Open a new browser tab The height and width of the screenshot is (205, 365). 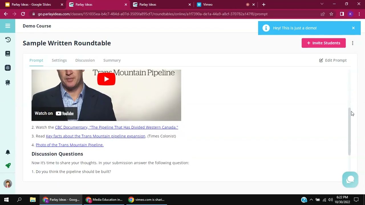pyautogui.click(x=263, y=5)
